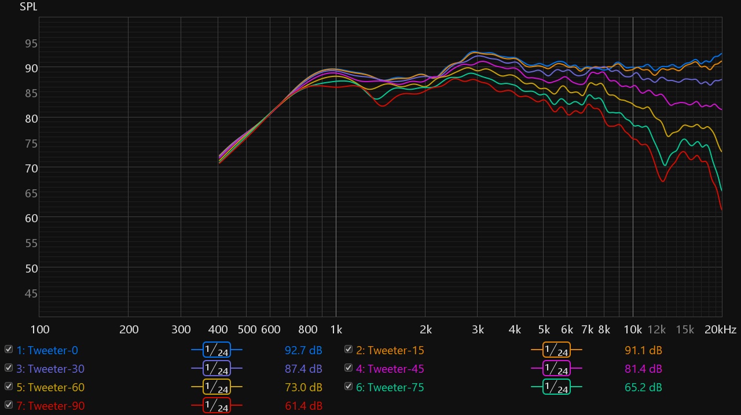Click the 92.7 dB readout value
This screenshot has width=741, height=415.
303,350
